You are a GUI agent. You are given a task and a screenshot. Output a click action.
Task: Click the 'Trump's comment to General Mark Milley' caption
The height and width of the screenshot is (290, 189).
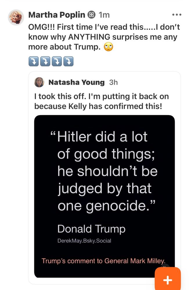104,260
